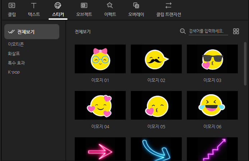Viewport: 249px width, 161px height.
Task: Open the 이펙트 star icon tab
Action: (x=110, y=6)
